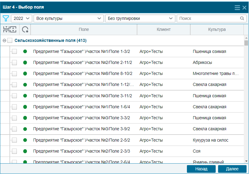Check the box for Поле 1-6/4
Screen dimensions: 249x174
(x=14, y=107)
